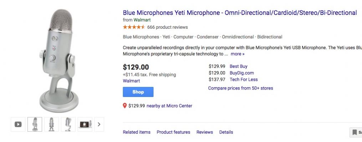Select the second microphone thumbnail
The width and height of the screenshot is (362, 142).
coord(51,124)
